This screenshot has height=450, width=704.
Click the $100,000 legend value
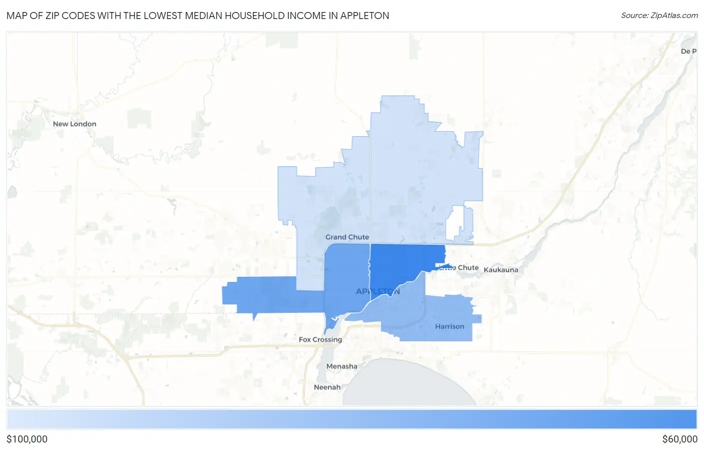tap(27, 439)
